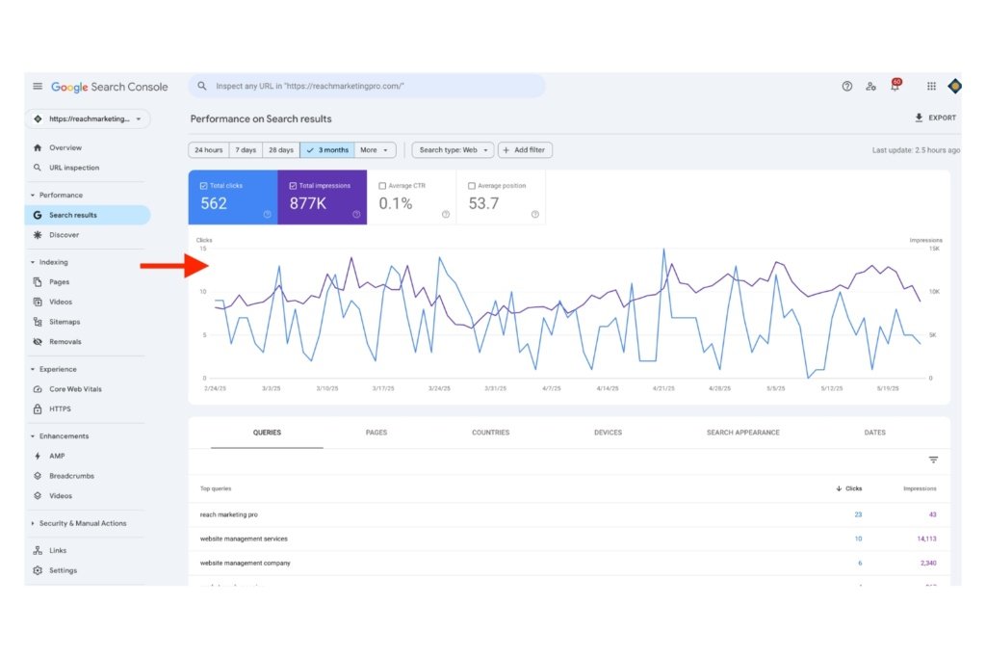Select the 28 days range
Viewport: 986px width, 658px height.
coord(281,150)
